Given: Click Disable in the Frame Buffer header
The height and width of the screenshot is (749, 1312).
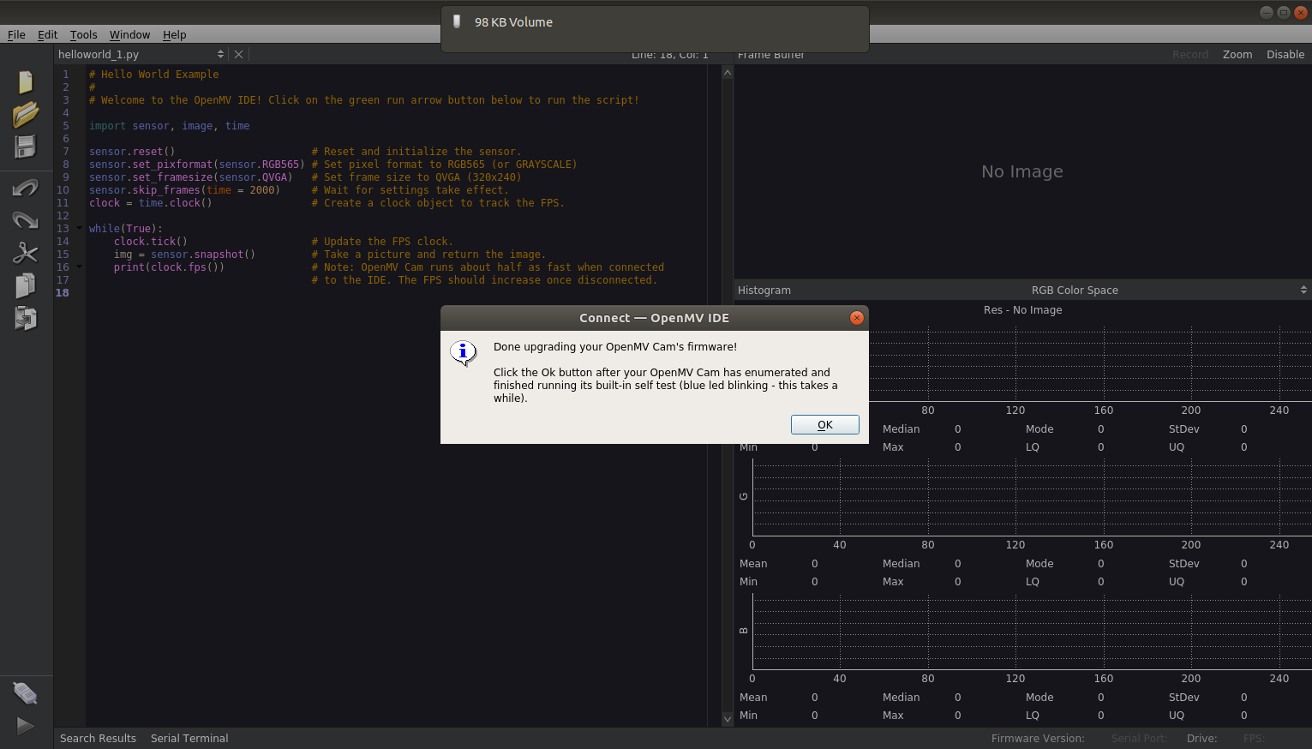Looking at the screenshot, I should click(x=1285, y=54).
